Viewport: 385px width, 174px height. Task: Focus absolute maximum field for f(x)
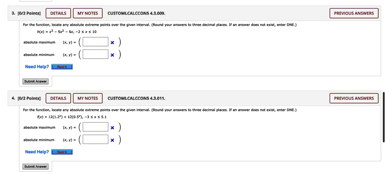(x=95, y=127)
